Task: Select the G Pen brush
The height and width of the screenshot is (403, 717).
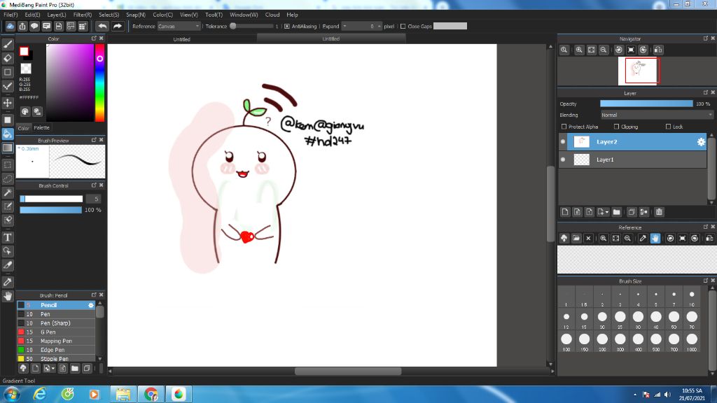Action: point(56,332)
